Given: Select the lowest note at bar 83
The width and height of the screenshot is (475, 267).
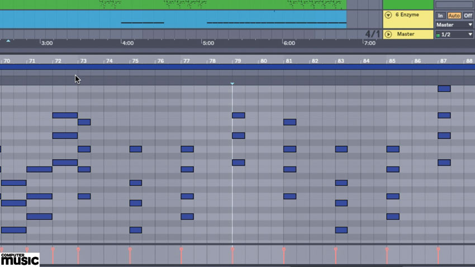Looking at the screenshot, I should point(341,230).
